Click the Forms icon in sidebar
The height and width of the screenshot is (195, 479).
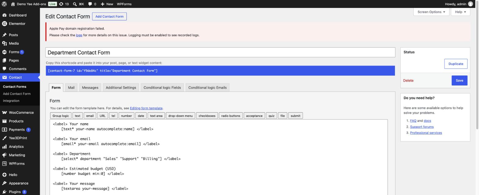pyautogui.click(x=4, y=52)
